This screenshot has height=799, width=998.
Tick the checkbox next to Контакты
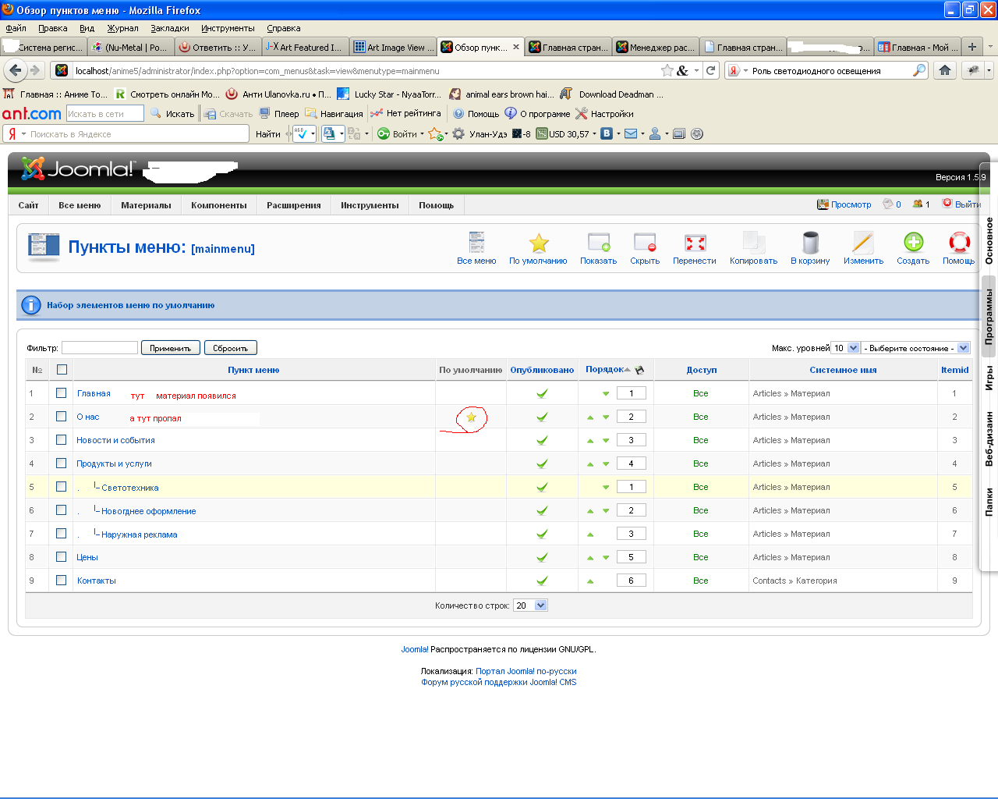coord(62,581)
